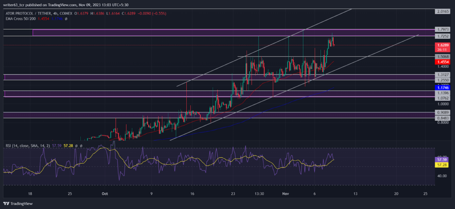Screen dimensions: 455x209
Task: Select the red EMA 50 label 1.4554
Action: coord(442,62)
